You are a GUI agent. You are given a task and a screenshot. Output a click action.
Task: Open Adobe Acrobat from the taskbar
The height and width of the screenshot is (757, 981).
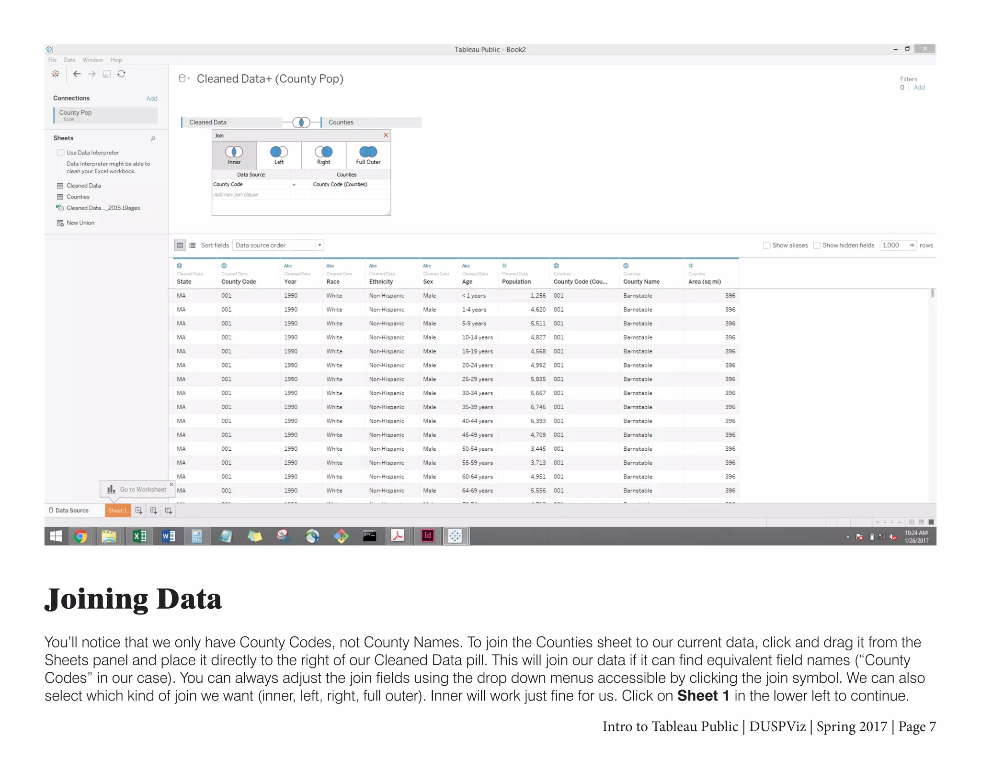pyautogui.click(x=398, y=536)
